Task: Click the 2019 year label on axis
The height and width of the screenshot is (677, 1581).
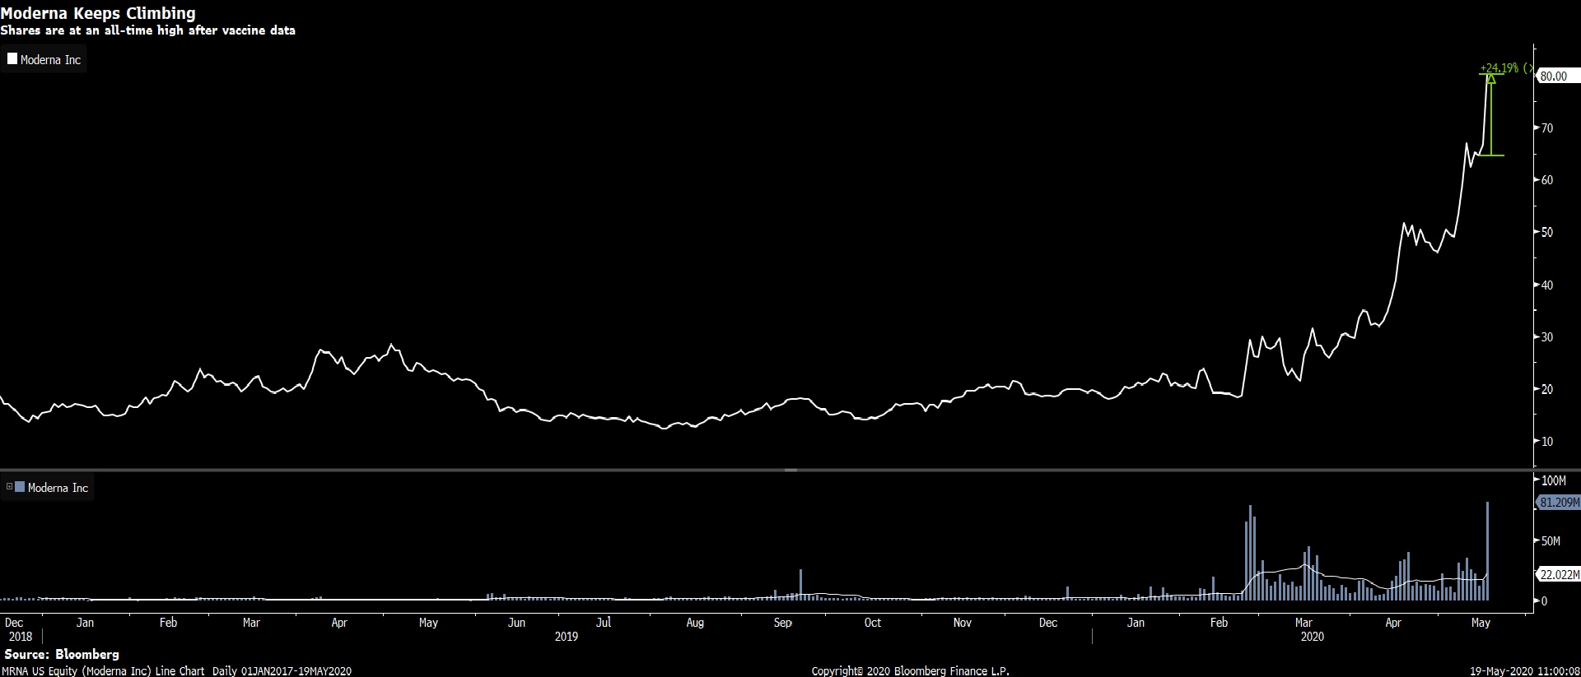Action: [x=566, y=637]
